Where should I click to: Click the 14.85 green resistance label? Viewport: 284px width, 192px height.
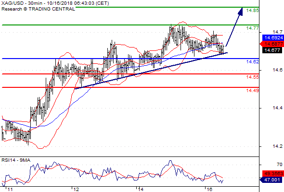tap(253, 11)
